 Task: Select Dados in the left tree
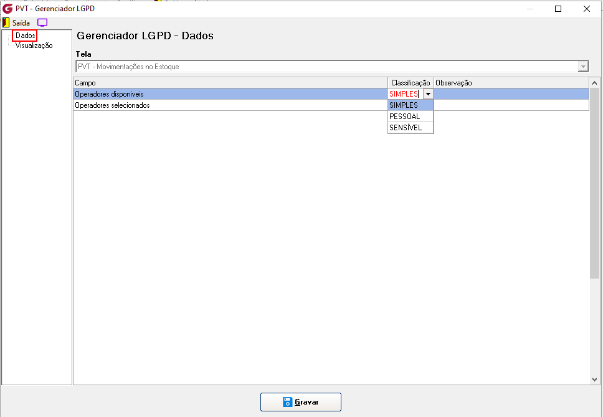[x=26, y=36]
